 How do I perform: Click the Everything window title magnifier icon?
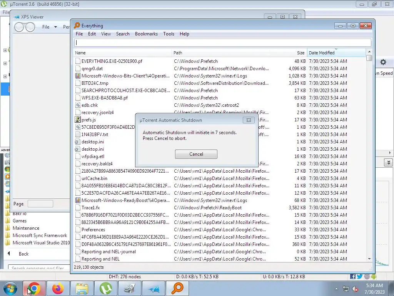tap(77, 26)
